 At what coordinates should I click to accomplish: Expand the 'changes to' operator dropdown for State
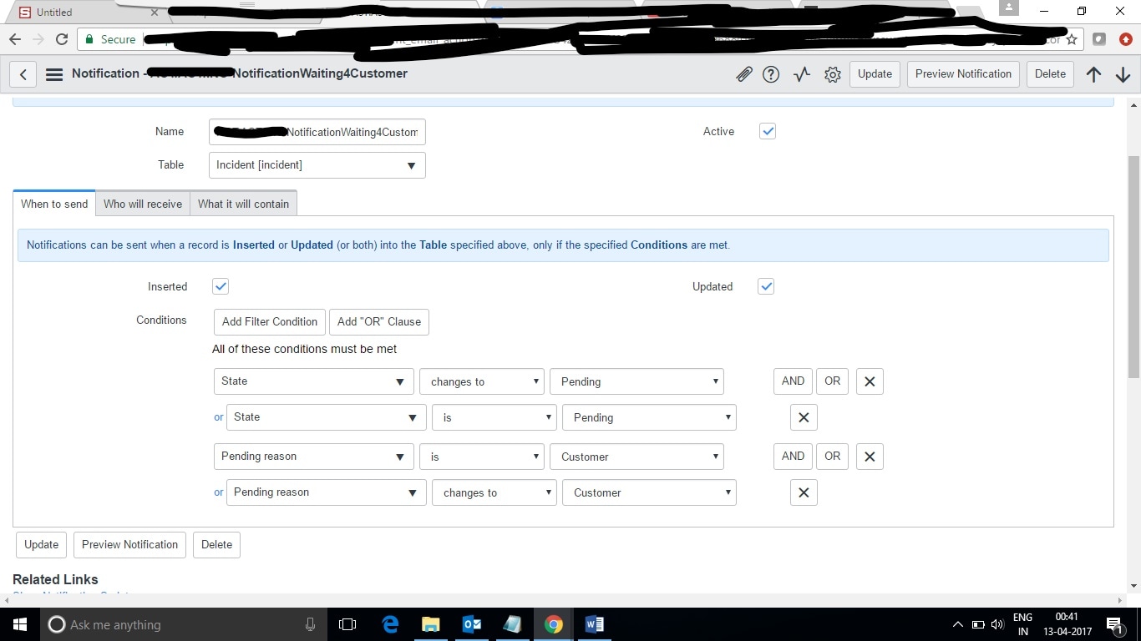(482, 381)
